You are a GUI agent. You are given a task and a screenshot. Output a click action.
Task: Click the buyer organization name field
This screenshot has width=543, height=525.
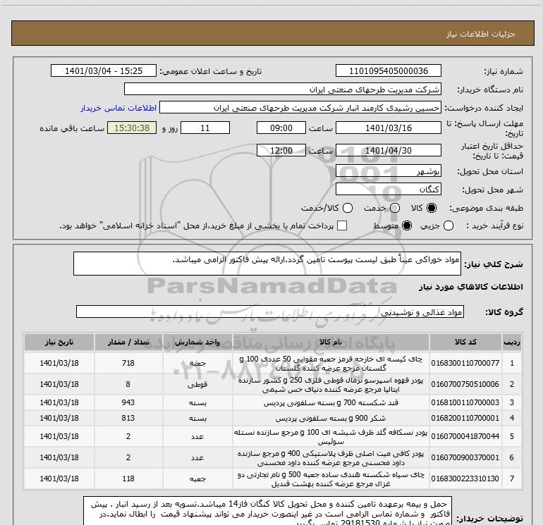coord(283,89)
